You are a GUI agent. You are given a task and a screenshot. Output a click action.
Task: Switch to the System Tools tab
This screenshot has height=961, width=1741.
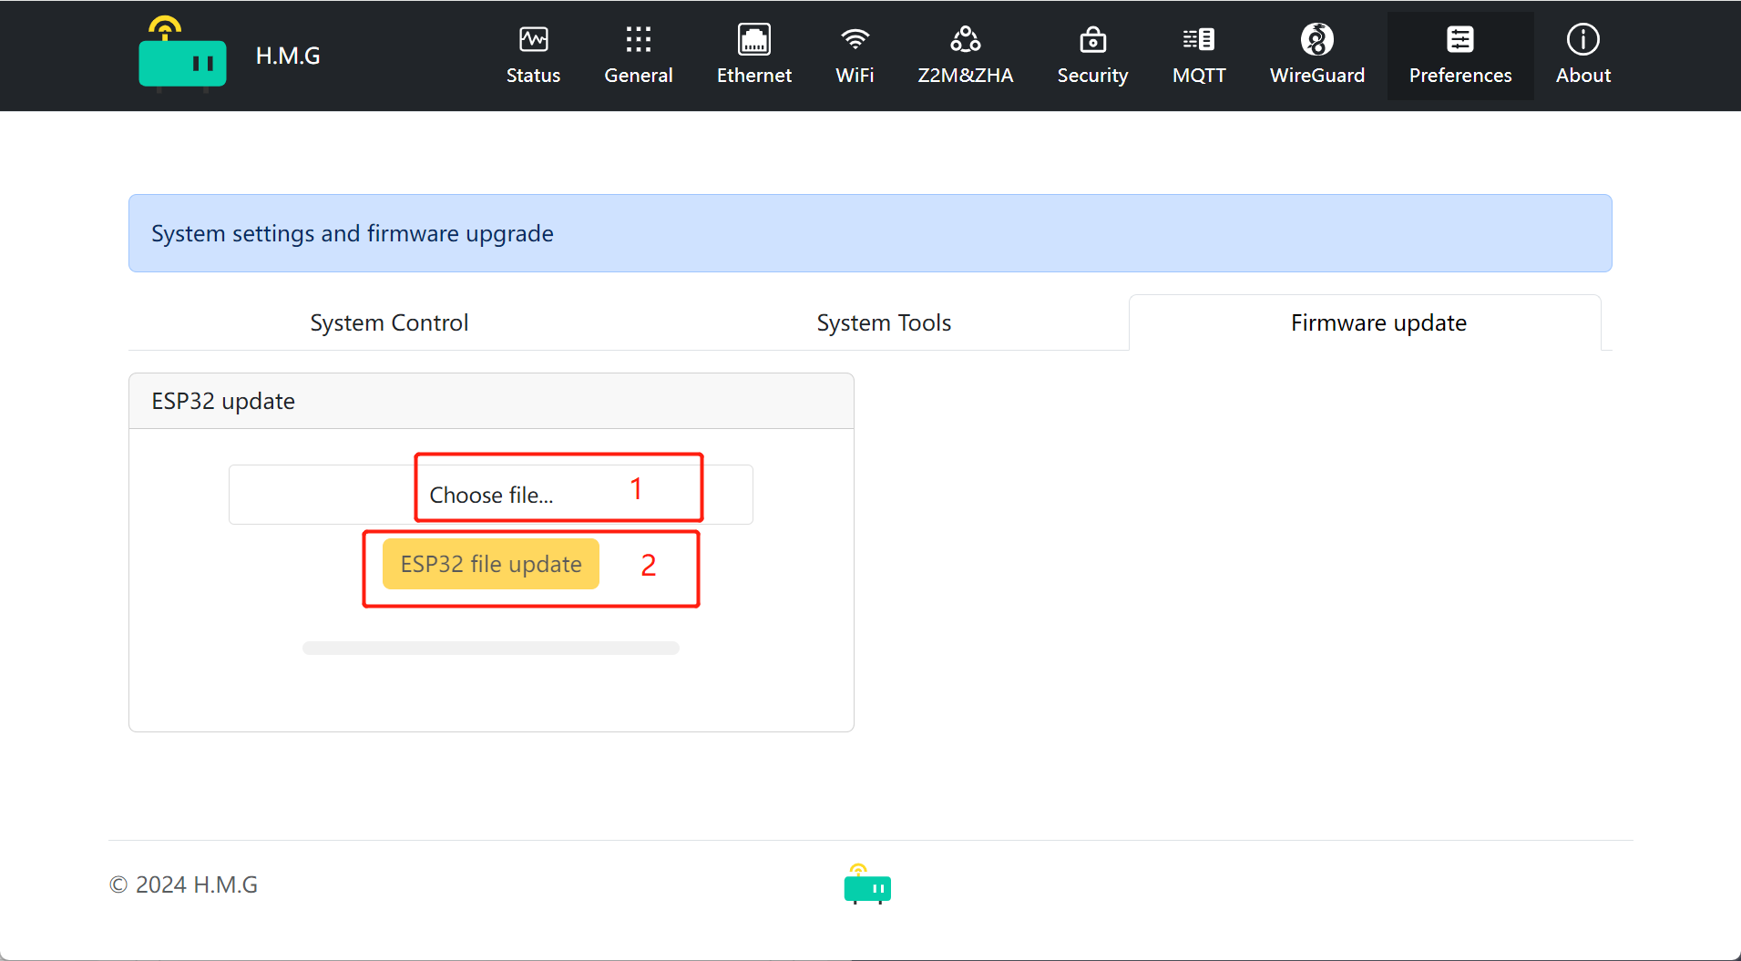[x=883, y=322]
